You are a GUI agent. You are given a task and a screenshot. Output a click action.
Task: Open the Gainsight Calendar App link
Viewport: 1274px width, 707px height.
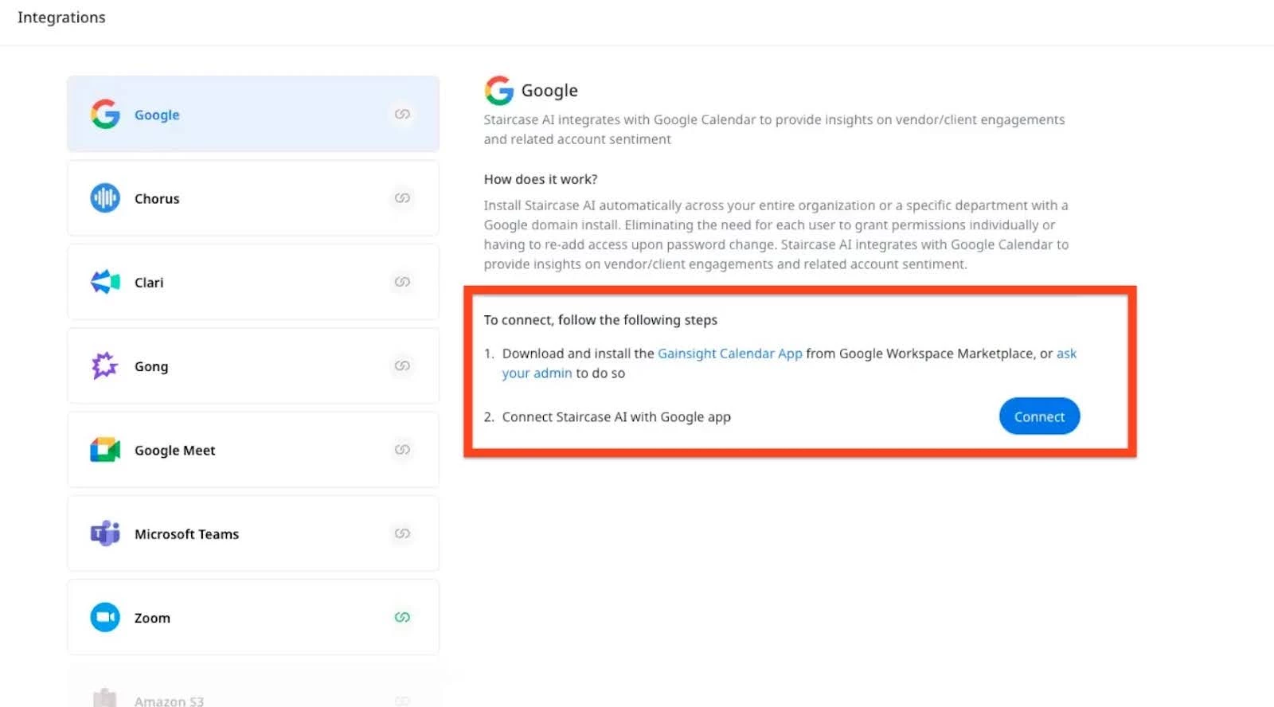coord(729,353)
